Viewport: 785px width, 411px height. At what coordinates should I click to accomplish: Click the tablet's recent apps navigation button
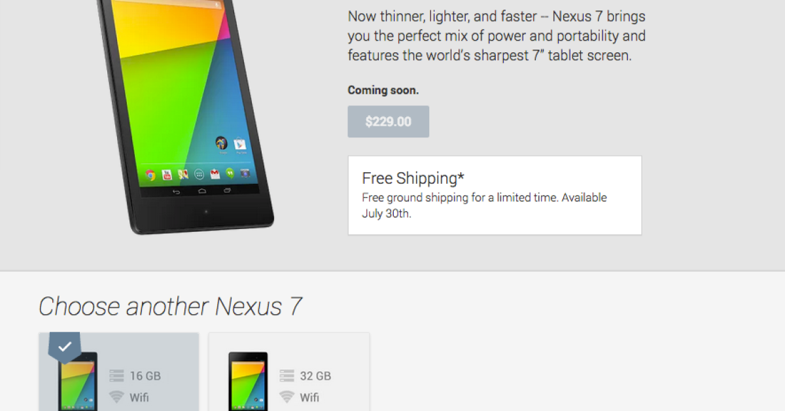click(x=228, y=190)
